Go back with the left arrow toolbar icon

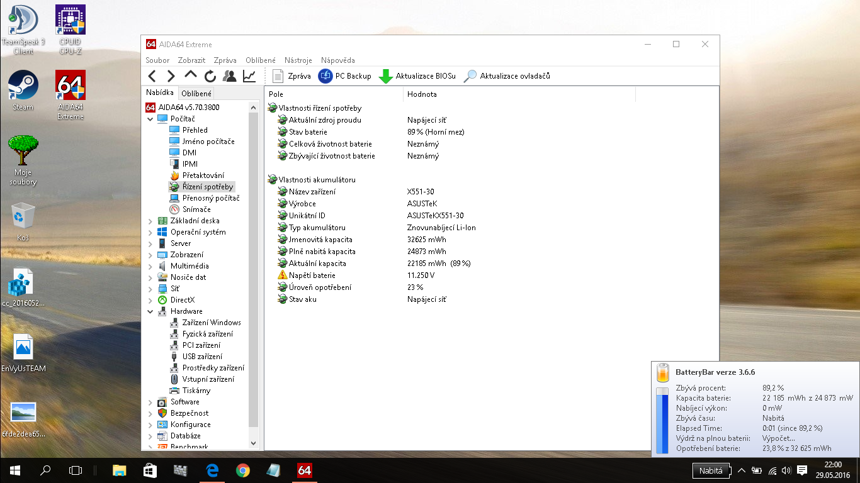[x=152, y=76]
